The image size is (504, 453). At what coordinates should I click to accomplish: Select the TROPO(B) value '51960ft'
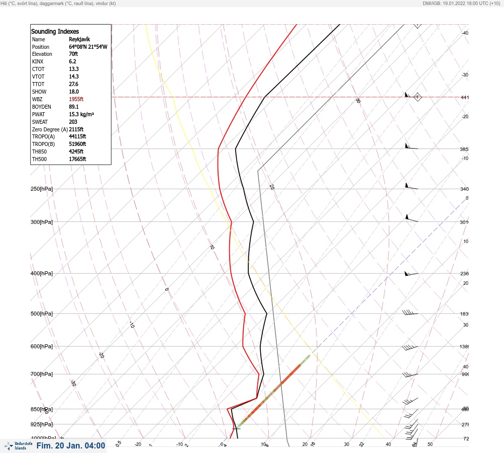click(x=77, y=144)
